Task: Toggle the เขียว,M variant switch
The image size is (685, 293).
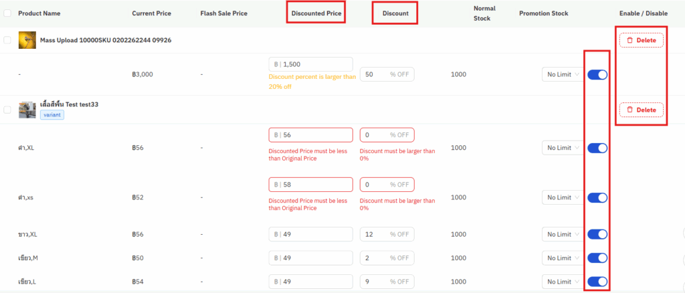Action: click(x=597, y=258)
